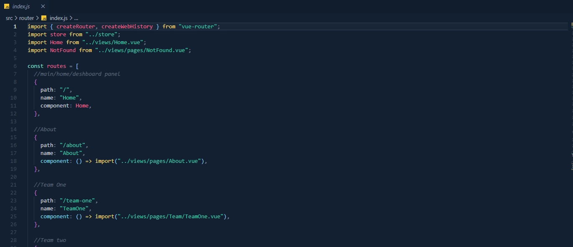Image resolution: width=573 pixels, height=247 pixels.
Task: Click the //About comment
Action: click(x=45, y=129)
